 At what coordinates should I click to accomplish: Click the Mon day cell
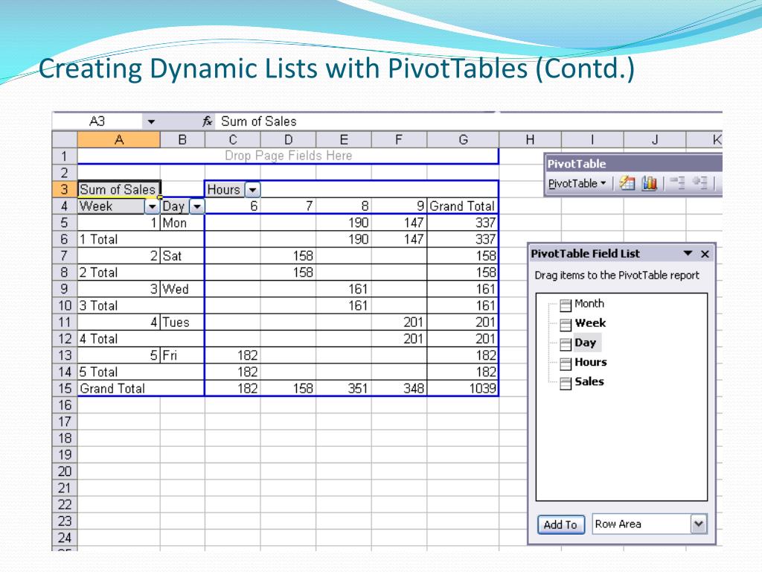pos(182,223)
